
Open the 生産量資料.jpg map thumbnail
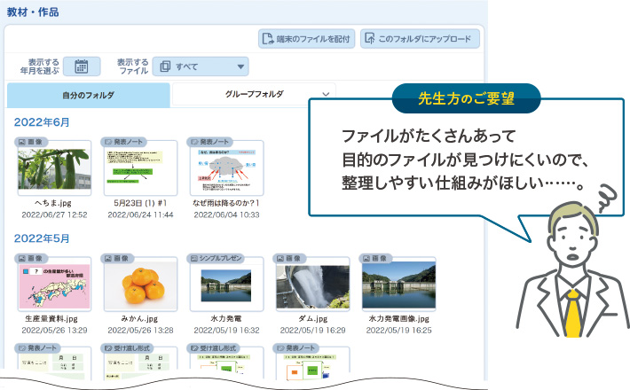click(x=54, y=285)
